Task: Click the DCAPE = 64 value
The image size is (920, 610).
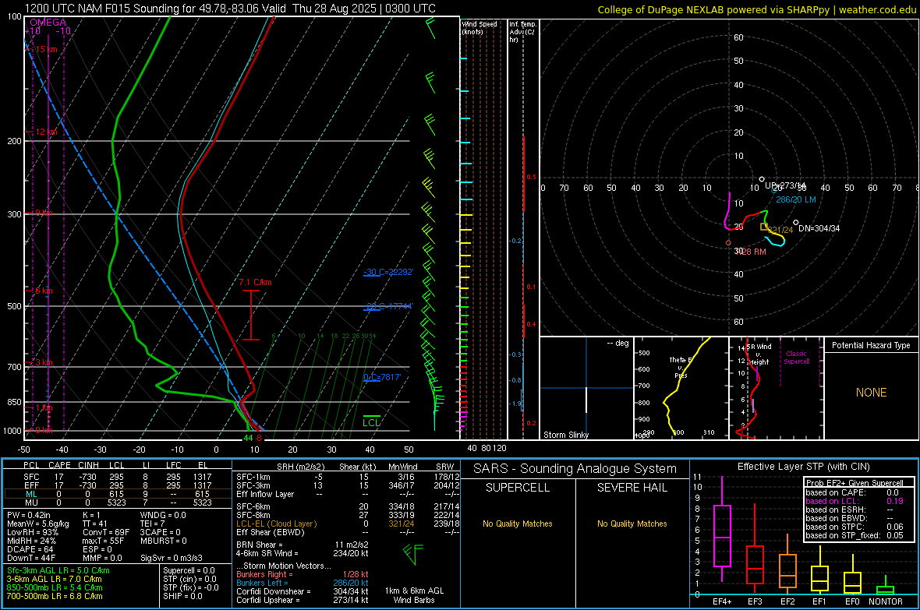Action: [x=30, y=549]
